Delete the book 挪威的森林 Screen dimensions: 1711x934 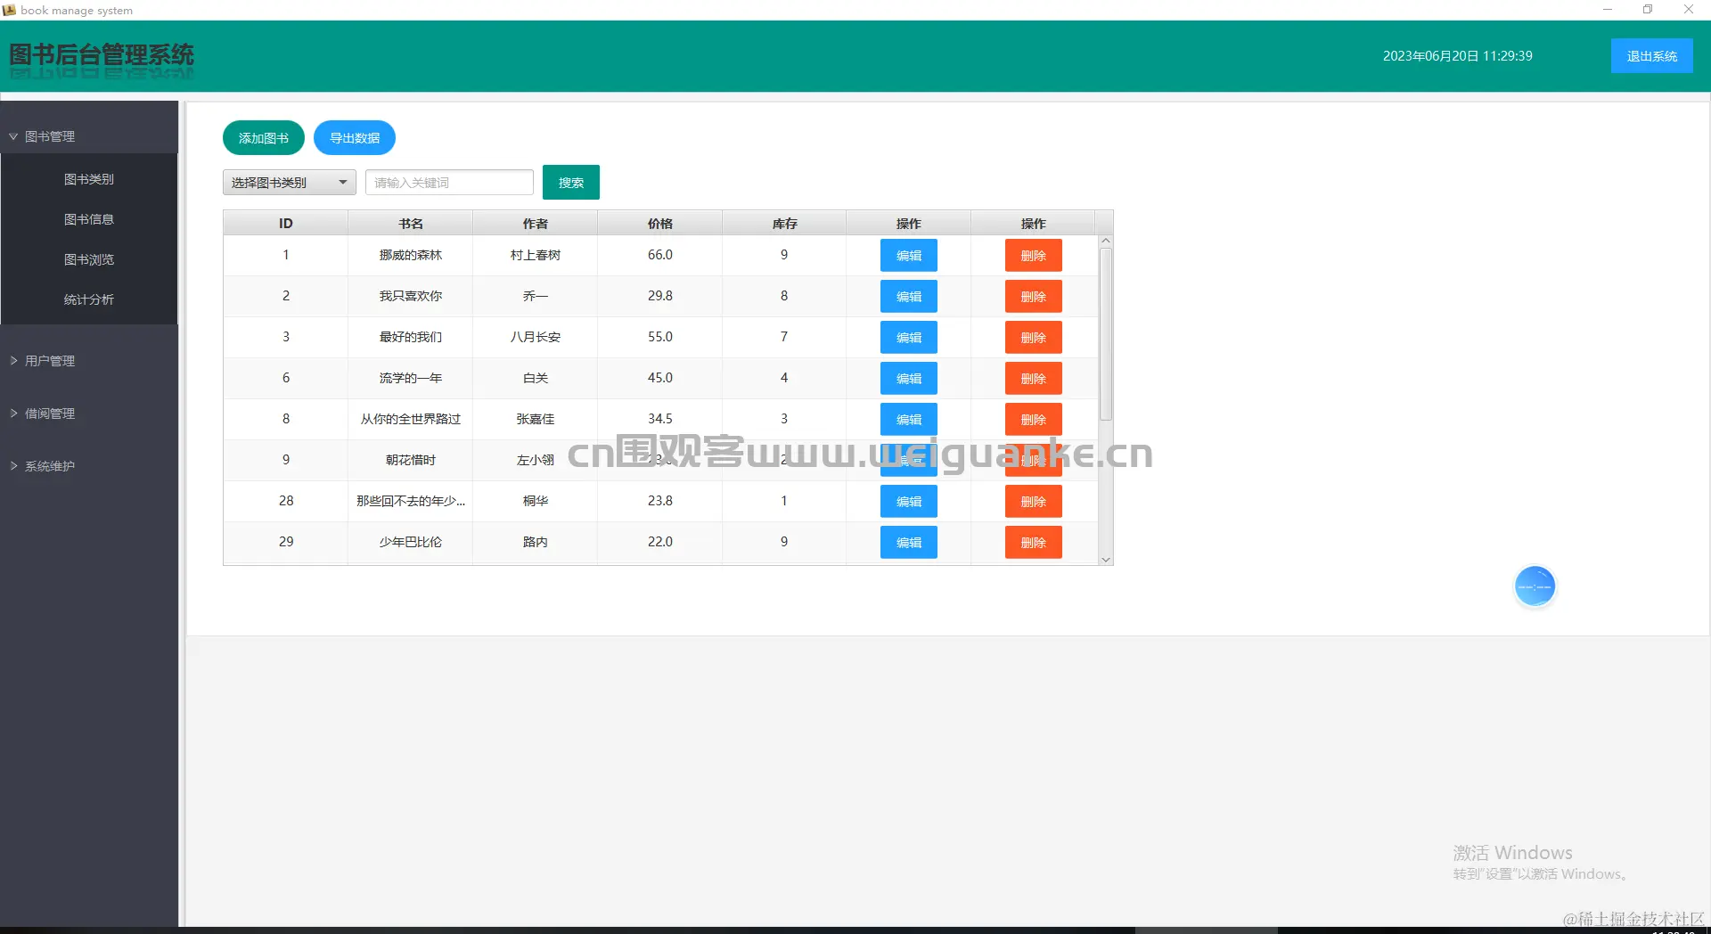click(1034, 256)
